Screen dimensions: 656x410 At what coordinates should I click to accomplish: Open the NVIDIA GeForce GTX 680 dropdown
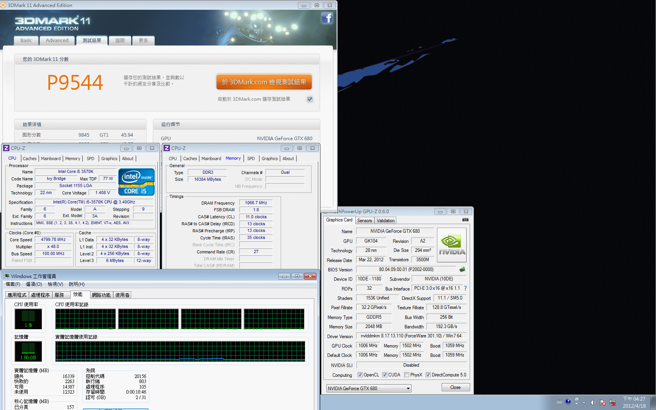(369, 389)
